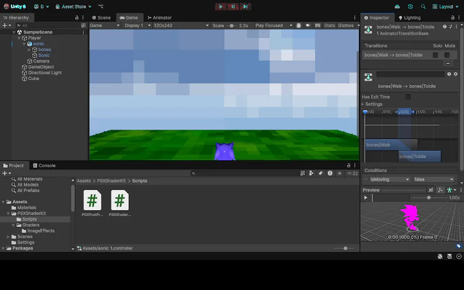Expand the bones object in Hierarchy

pyautogui.click(x=29, y=49)
